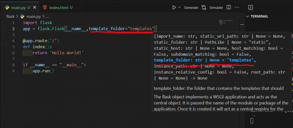This screenshot has width=293, height=128.
Task: Click the terminal panel icon above TERMINAL
Action: tap(250, 7)
